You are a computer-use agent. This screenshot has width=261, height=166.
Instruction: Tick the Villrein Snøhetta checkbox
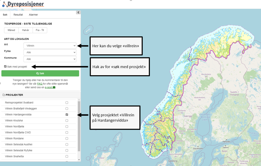67,156
